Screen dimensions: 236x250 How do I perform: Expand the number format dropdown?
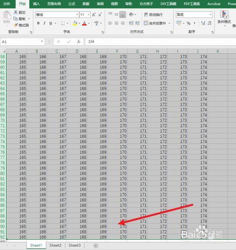[211, 15]
